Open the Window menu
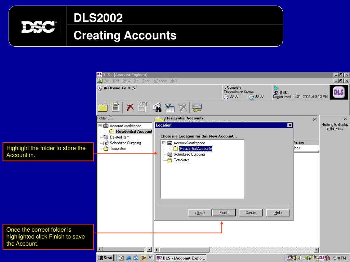This screenshot has width=350, height=262. tap(160, 81)
